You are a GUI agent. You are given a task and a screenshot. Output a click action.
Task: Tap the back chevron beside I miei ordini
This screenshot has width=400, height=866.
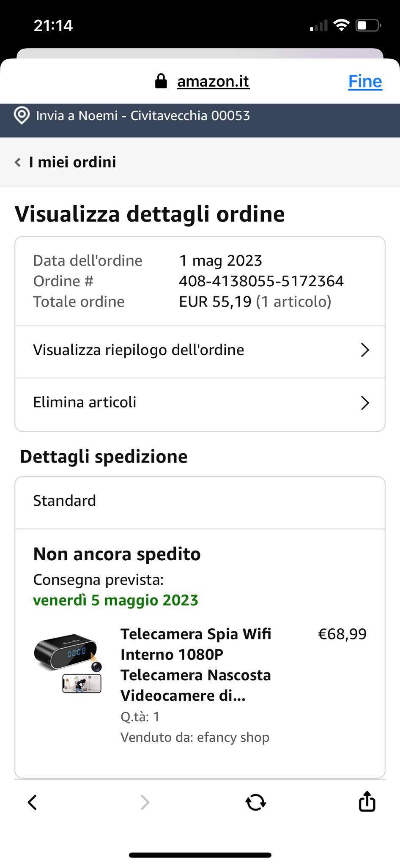[x=18, y=162]
